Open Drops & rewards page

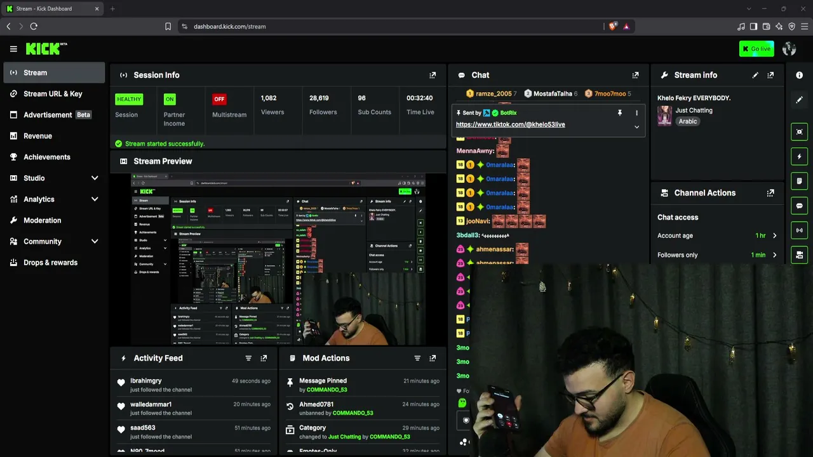coord(54,263)
